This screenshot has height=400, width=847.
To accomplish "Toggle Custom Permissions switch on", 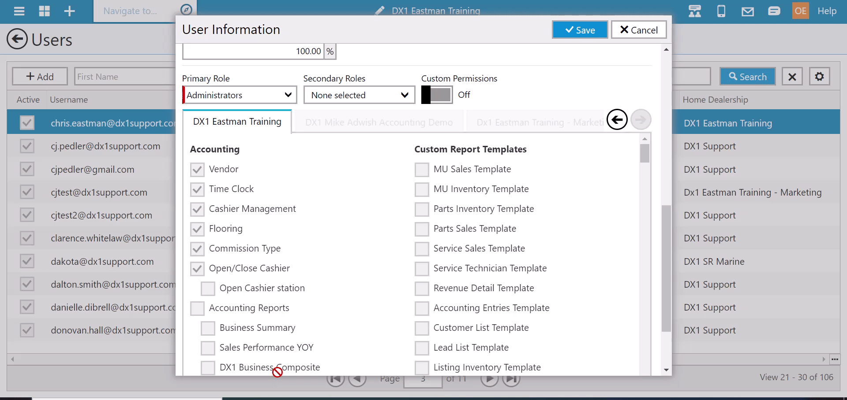I will 437,95.
